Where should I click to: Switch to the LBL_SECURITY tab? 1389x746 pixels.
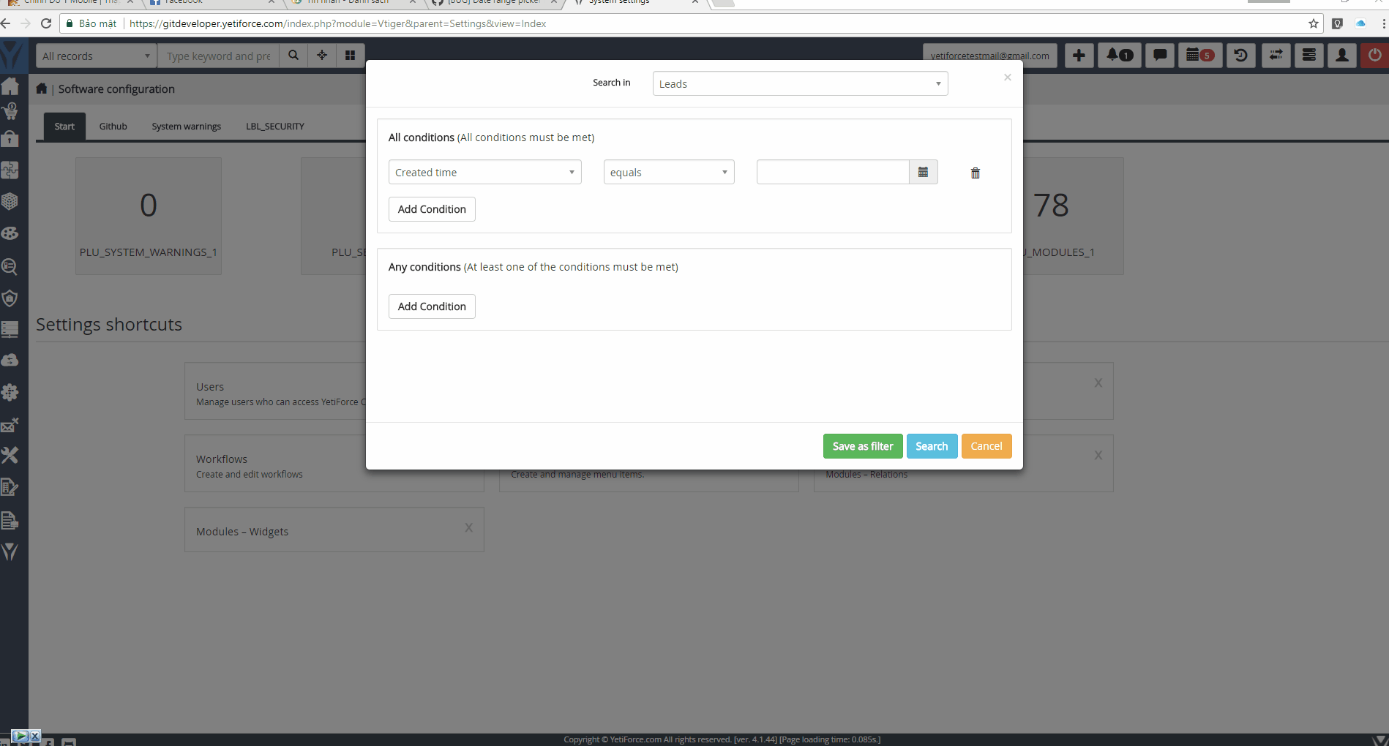click(275, 127)
